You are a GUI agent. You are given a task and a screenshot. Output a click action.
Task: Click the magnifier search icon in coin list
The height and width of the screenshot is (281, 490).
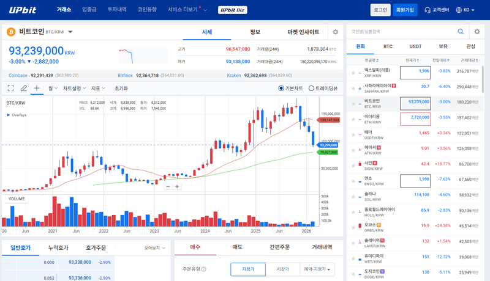point(461,31)
